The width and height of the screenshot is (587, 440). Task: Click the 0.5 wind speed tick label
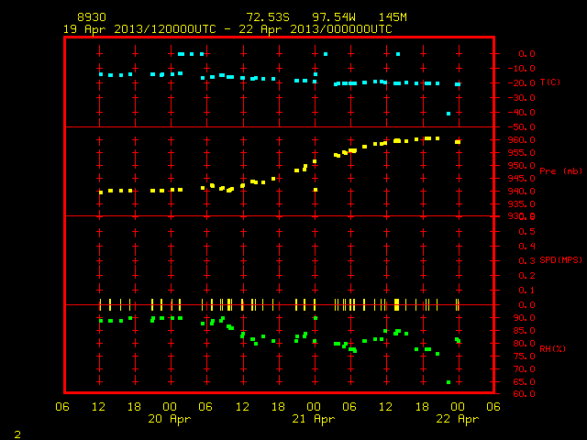pyautogui.click(x=526, y=232)
